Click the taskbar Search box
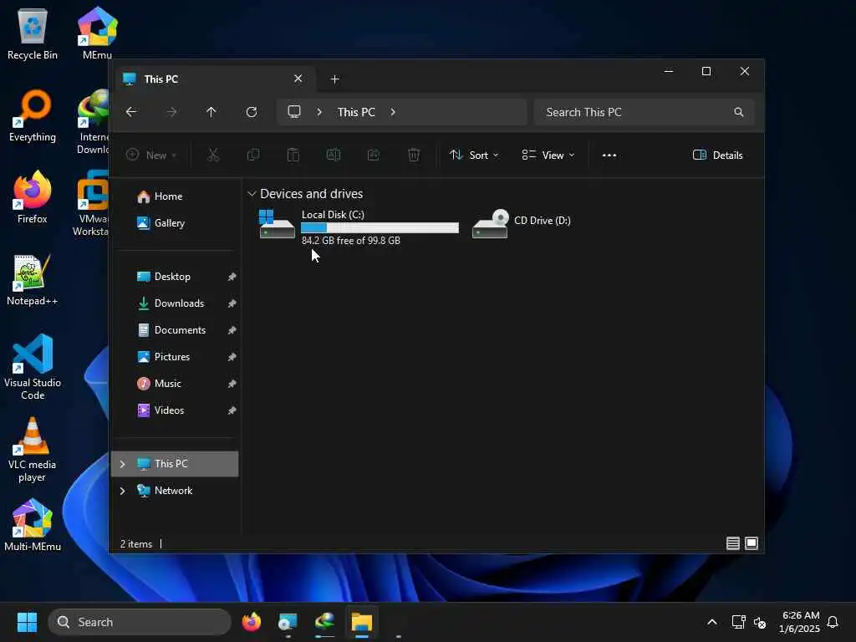The image size is (856, 642). pyautogui.click(x=140, y=622)
